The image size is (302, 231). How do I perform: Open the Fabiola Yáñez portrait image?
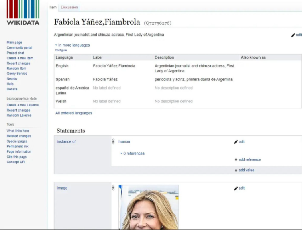pyautogui.click(x=150, y=208)
